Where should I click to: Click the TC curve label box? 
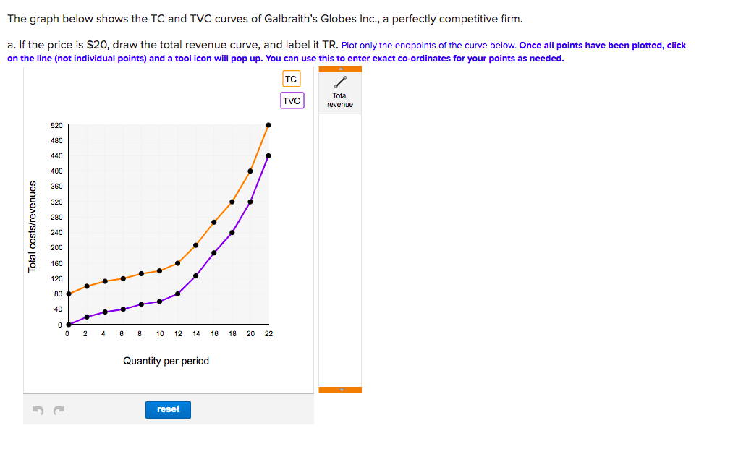291,78
